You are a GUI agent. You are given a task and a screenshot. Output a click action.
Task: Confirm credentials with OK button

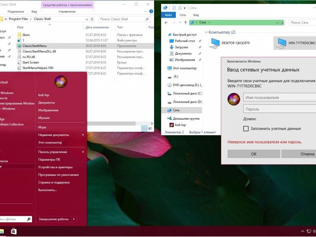coord(254,154)
